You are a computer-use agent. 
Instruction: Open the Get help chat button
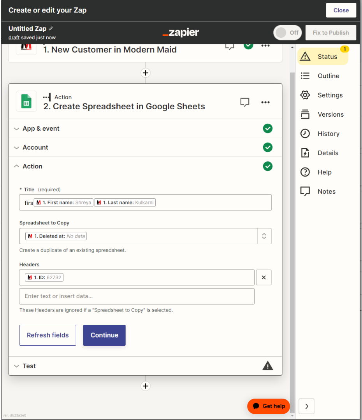click(269, 406)
